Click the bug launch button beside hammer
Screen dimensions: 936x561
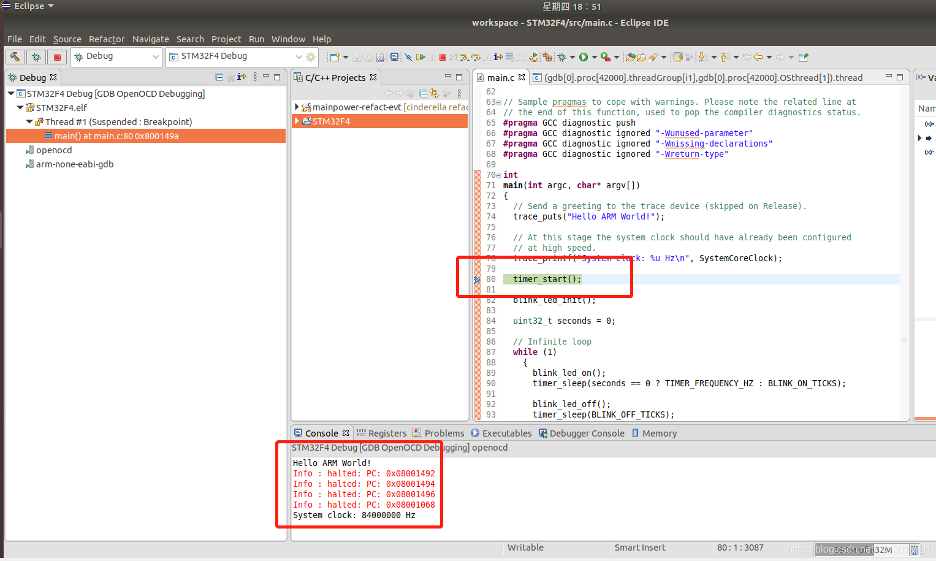[x=36, y=57]
